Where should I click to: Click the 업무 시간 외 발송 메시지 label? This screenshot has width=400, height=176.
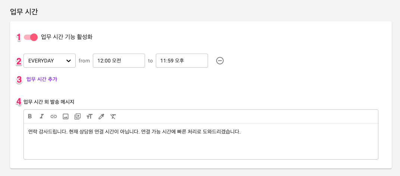click(49, 102)
